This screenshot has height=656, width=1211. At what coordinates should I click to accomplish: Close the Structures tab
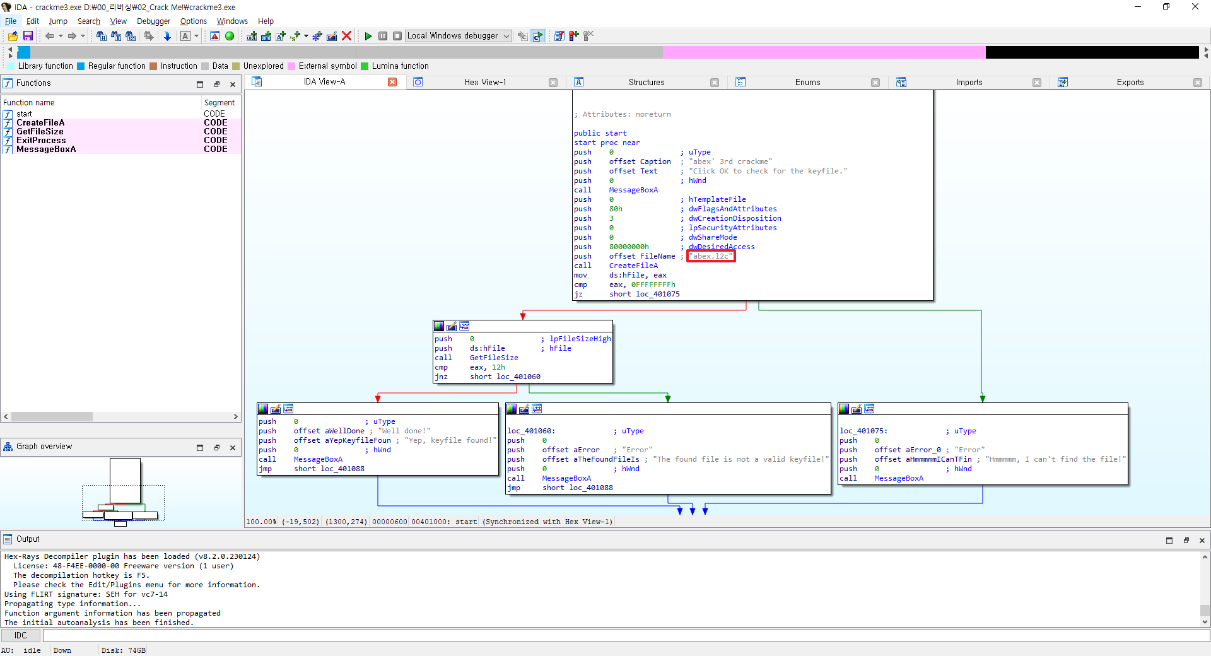point(715,83)
